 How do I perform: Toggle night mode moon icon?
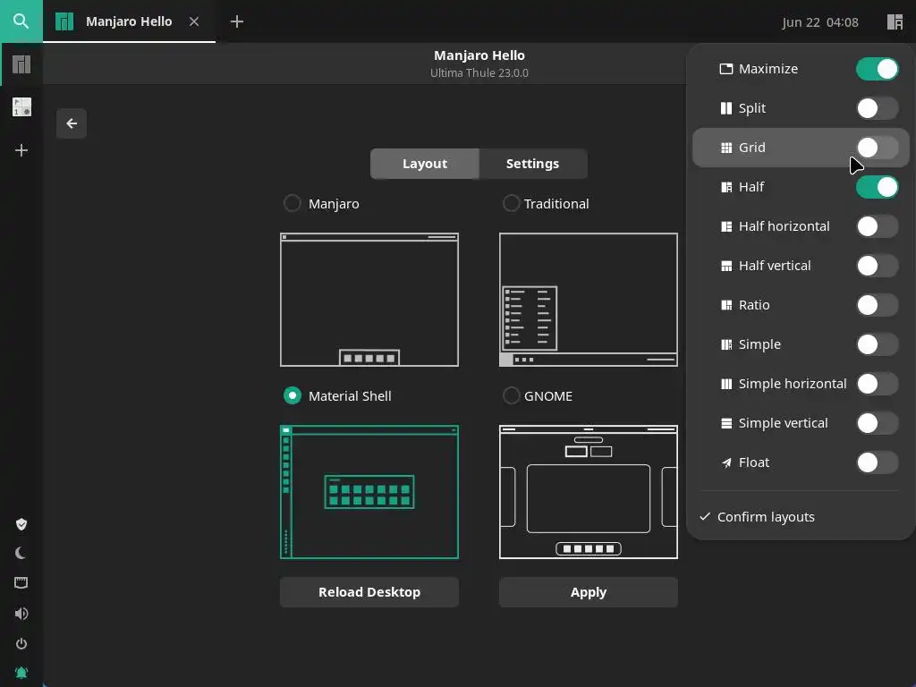21,553
